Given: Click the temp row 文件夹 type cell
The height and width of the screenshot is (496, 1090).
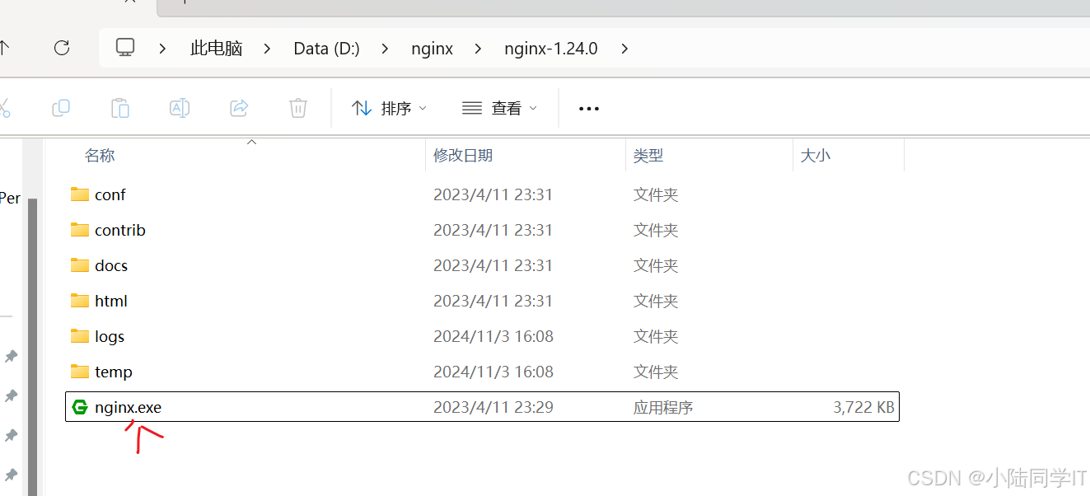Looking at the screenshot, I should pos(656,372).
